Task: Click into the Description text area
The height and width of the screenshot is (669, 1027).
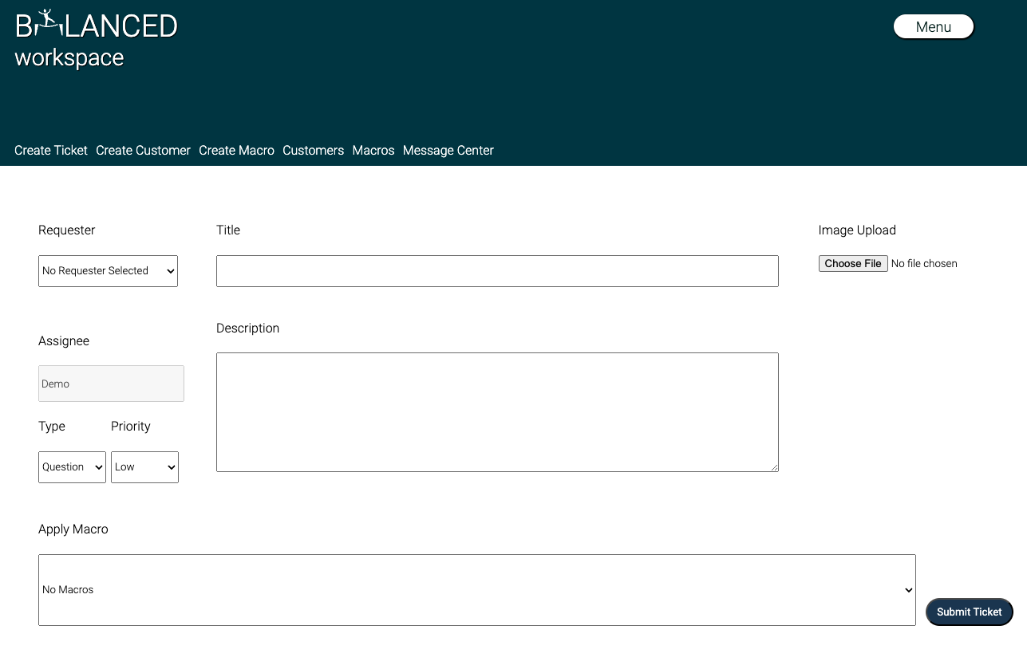Action: (x=497, y=412)
